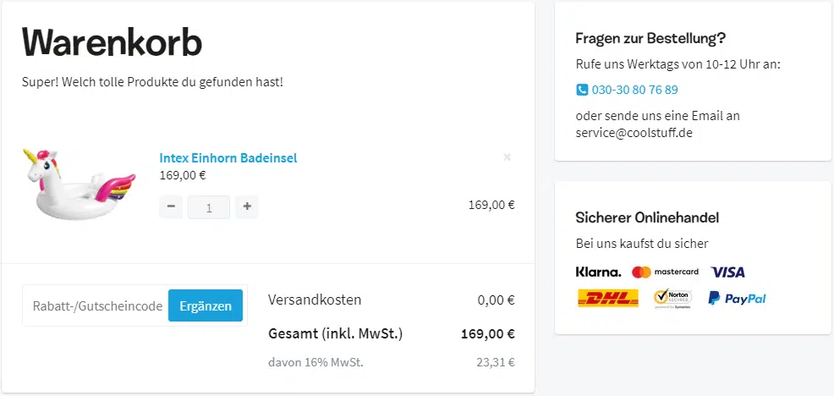Image resolution: width=834 pixels, height=396 pixels.
Task: Click the Fragen zur Bestellung? heading
Action: [650, 38]
